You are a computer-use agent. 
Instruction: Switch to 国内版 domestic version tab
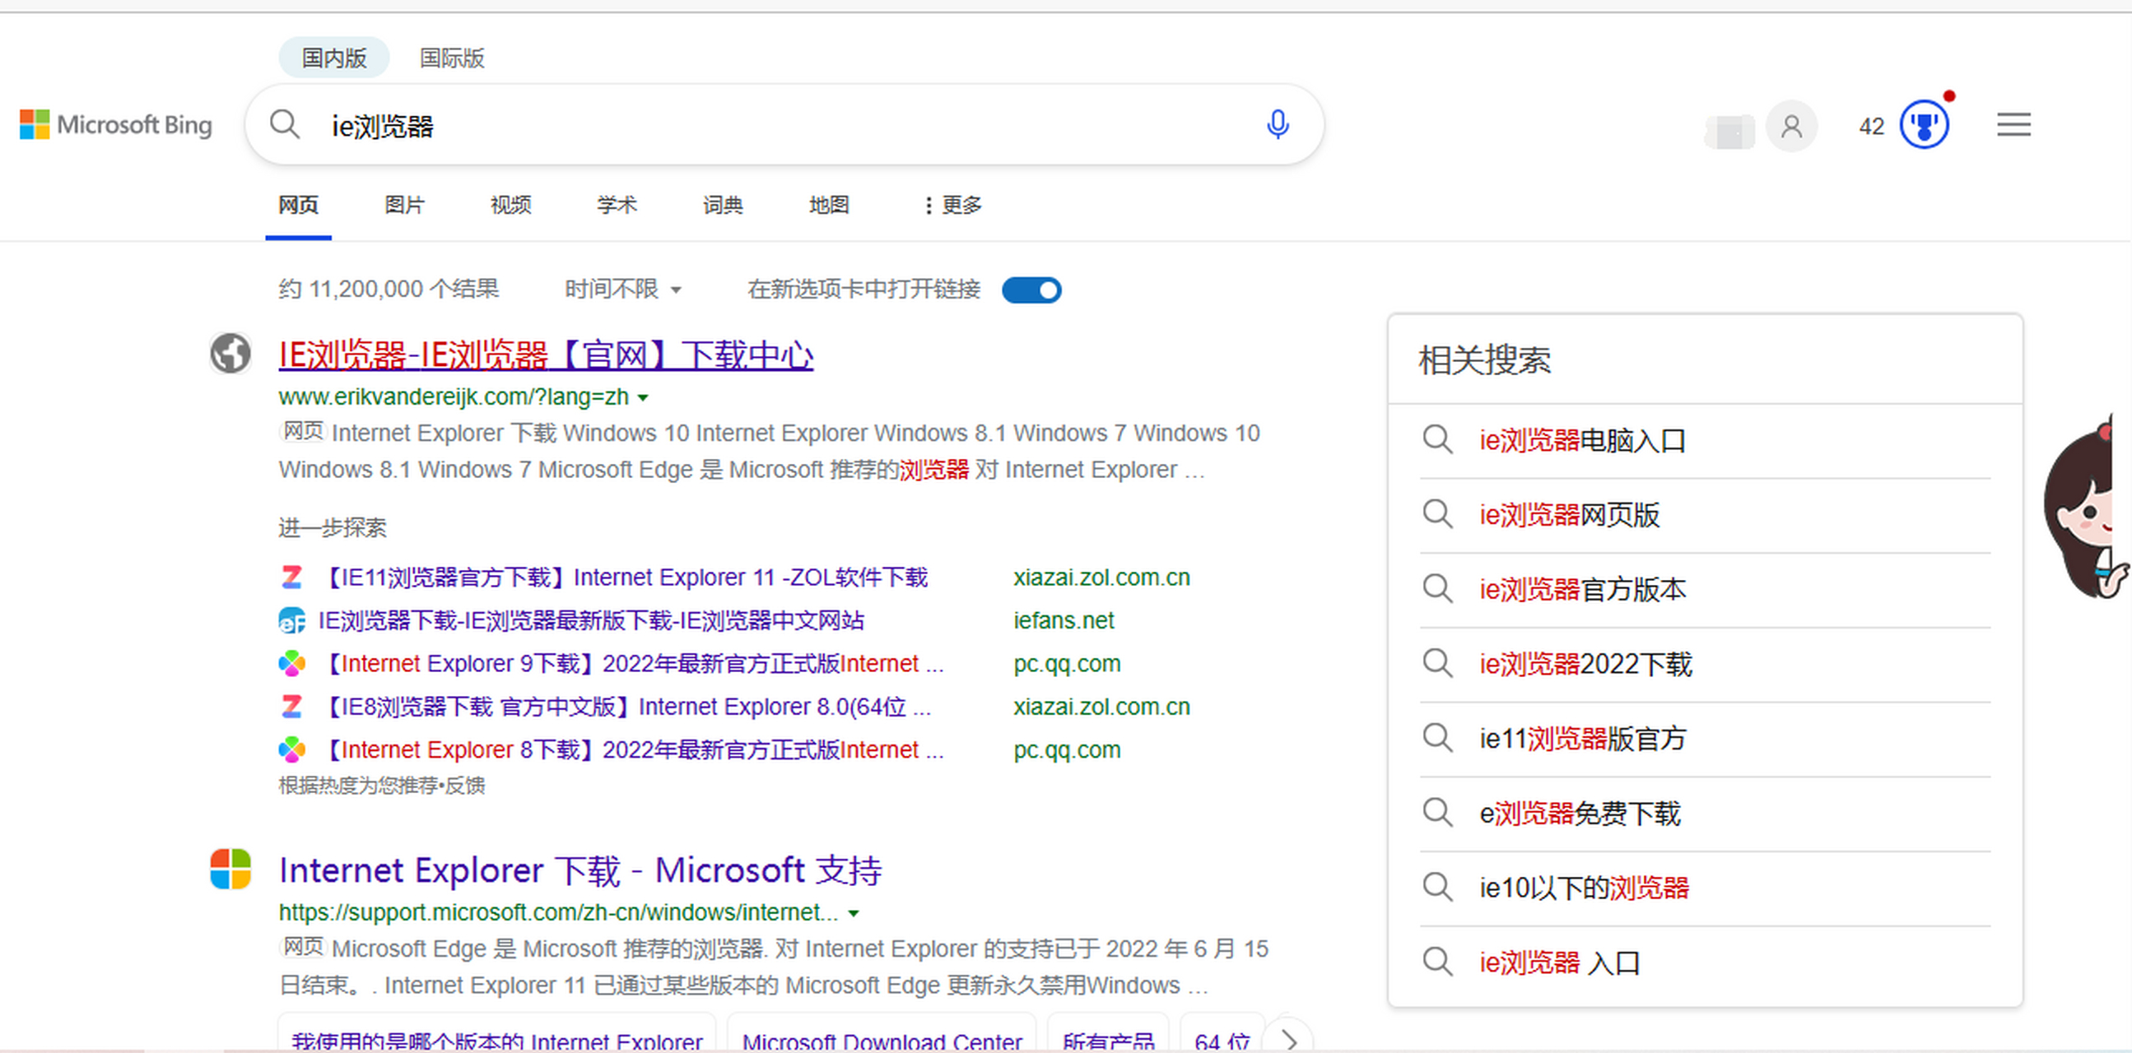pos(333,58)
